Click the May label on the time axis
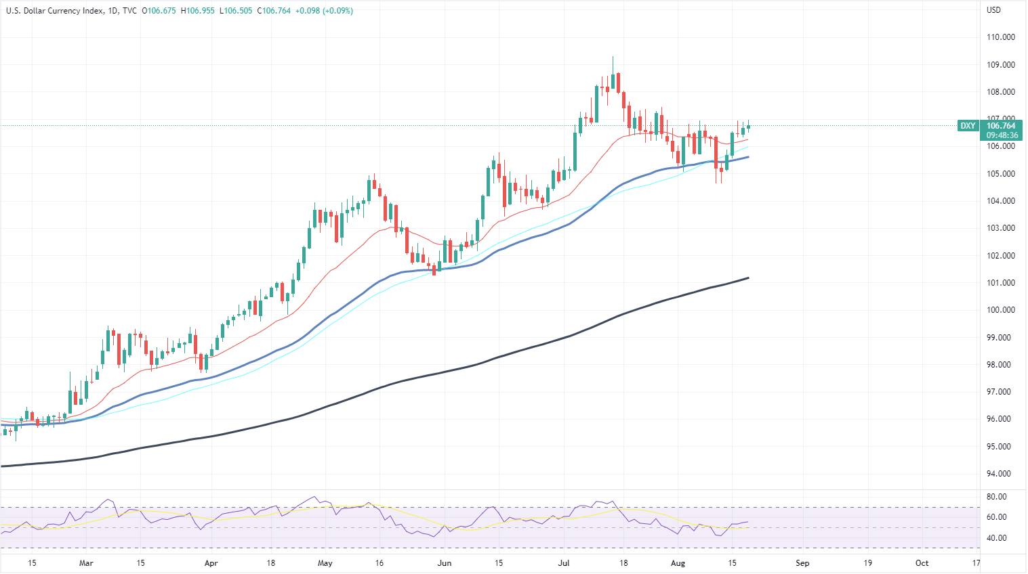This screenshot has height=574, width=1028. coord(325,563)
